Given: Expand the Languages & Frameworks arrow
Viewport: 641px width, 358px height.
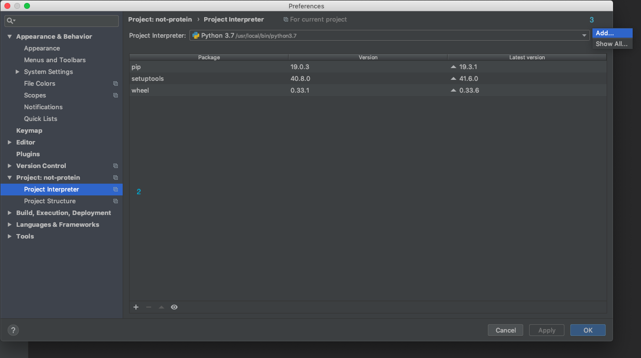Looking at the screenshot, I should point(9,225).
